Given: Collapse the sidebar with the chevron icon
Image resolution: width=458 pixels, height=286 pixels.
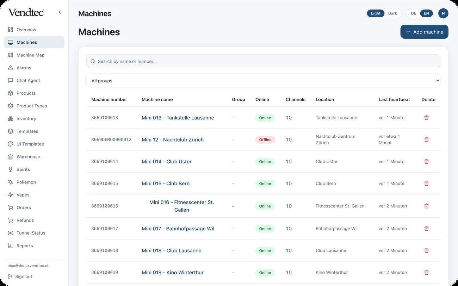Looking at the screenshot, I should click(60, 12).
